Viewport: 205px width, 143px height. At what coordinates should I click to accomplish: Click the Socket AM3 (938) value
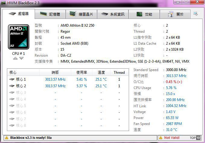click(x=74, y=43)
